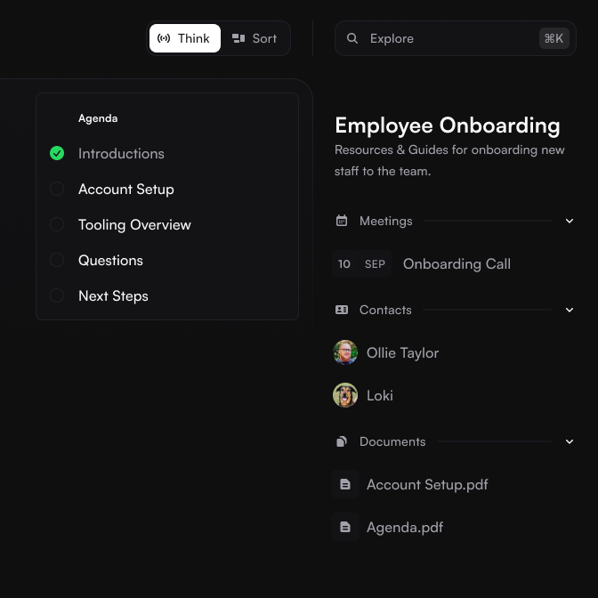
Task: Click the Documents stack icon
Action: point(342,441)
